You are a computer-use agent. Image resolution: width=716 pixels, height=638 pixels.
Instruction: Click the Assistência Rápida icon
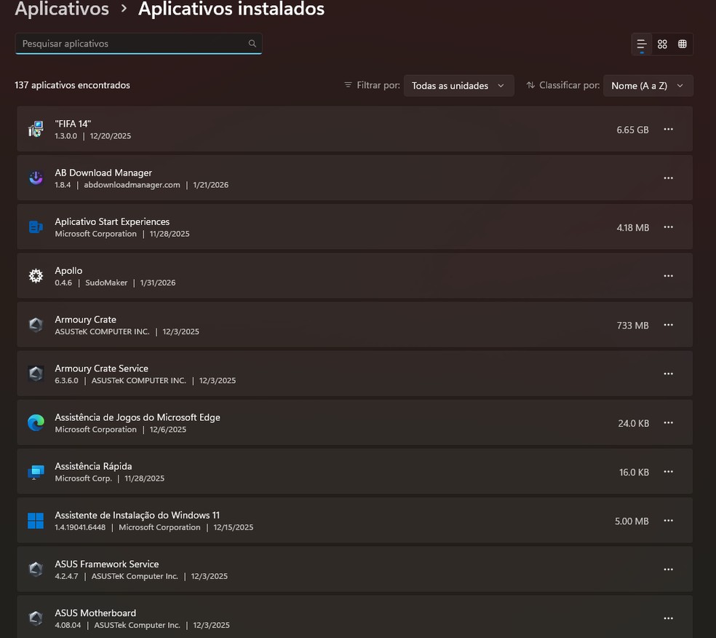click(x=36, y=472)
